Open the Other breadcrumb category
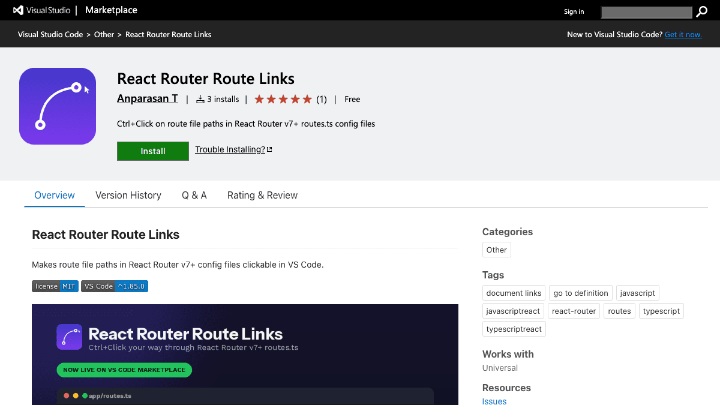Viewport: 720px width, 405px height. coord(104,34)
